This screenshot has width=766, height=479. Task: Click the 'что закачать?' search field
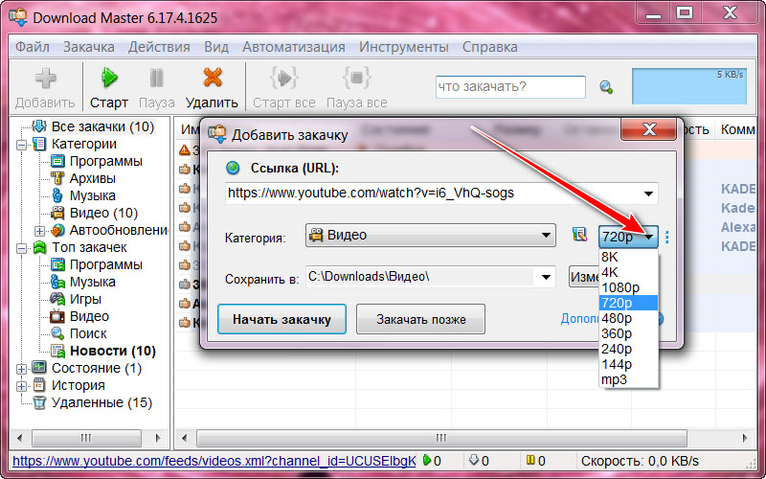(509, 87)
